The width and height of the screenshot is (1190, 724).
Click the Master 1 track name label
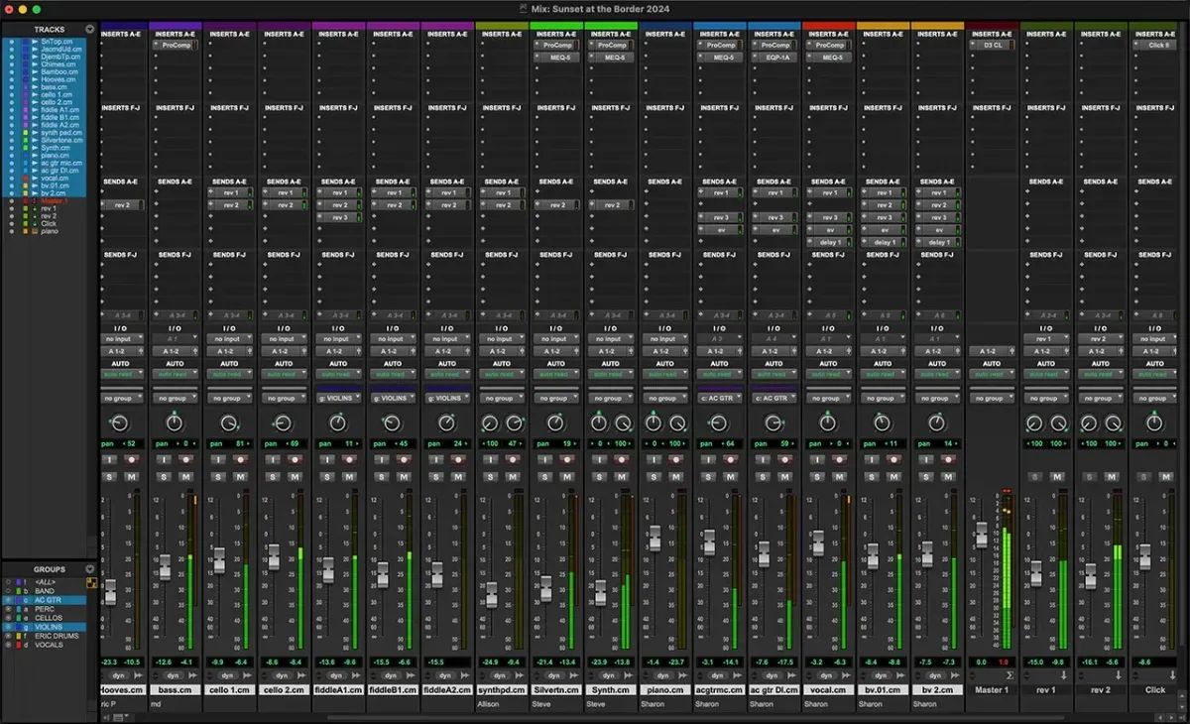click(992, 689)
